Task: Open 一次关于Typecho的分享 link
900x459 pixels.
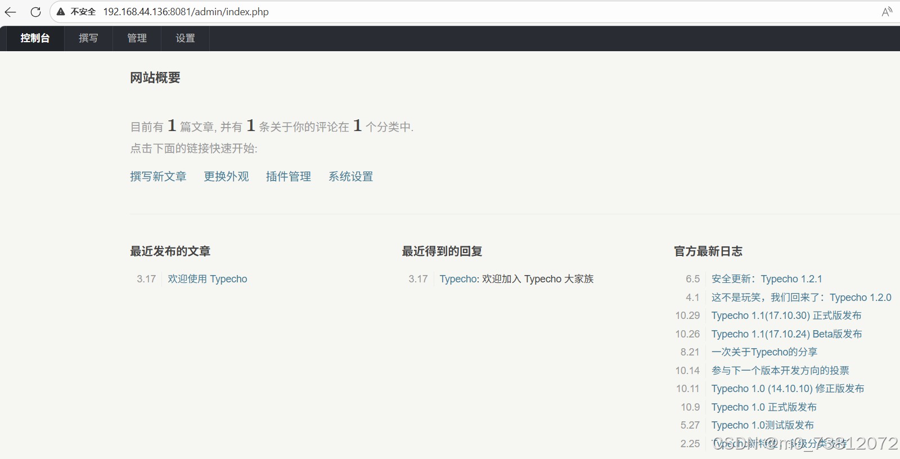Action: pyautogui.click(x=764, y=352)
